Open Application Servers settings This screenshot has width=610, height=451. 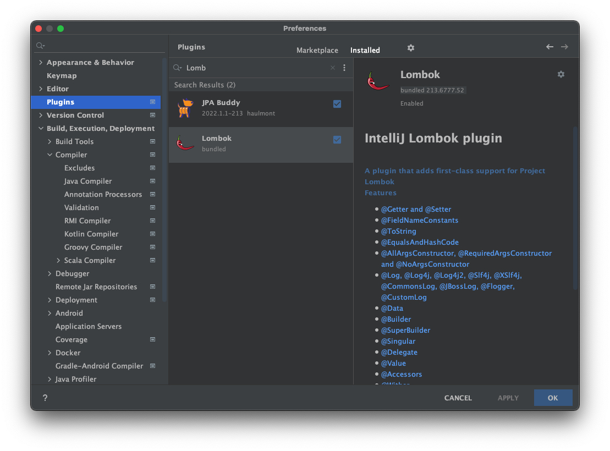[89, 327]
